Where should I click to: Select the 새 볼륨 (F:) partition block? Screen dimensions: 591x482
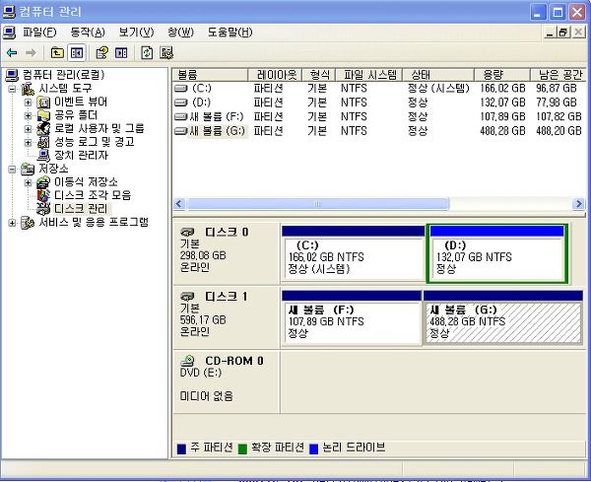tap(352, 317)
